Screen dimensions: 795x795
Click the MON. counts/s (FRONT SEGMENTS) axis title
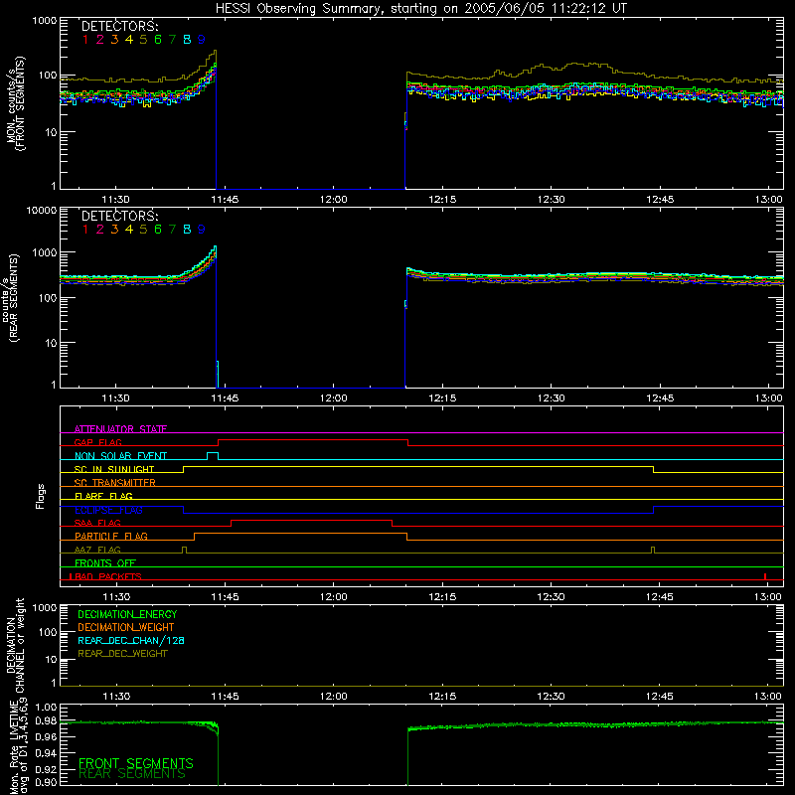tap(15, 103)
